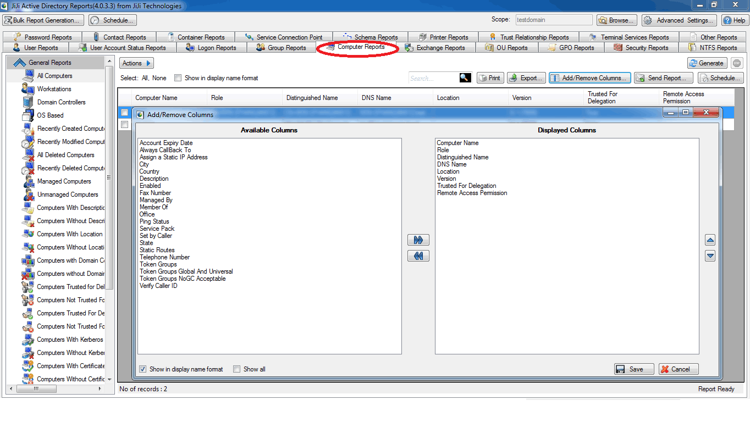
Task: Click the Select None link
Action: [159, 78]
